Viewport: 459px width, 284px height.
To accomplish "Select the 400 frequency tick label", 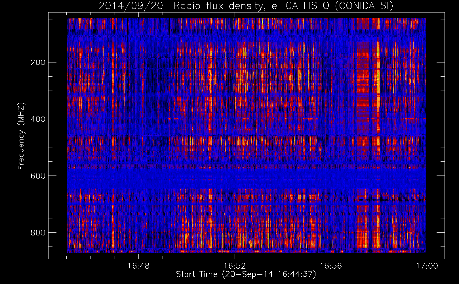I will pos(38,119).
